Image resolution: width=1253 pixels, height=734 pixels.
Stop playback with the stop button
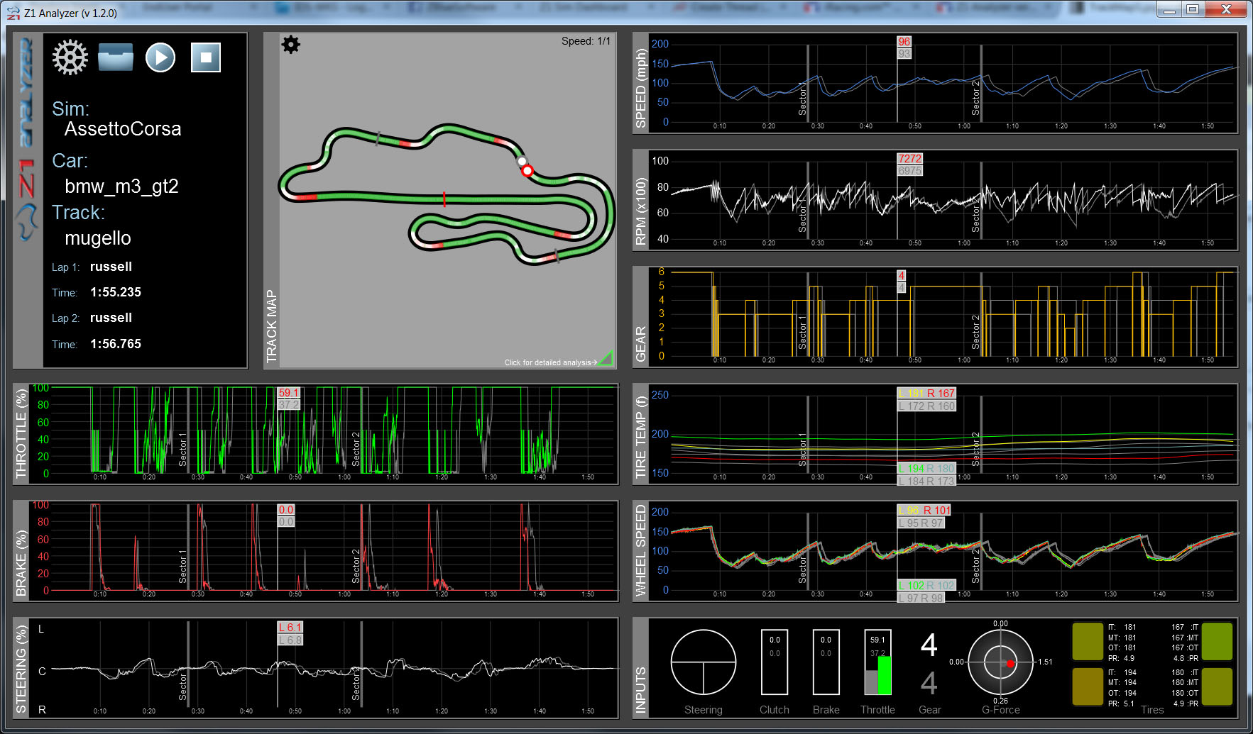tap(206, 57)
